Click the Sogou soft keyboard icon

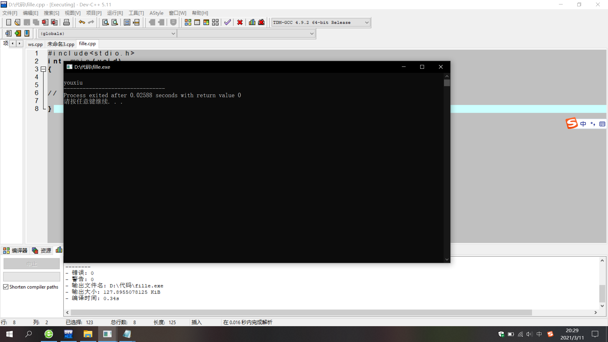pyautogui.click(x=602, y=124)
